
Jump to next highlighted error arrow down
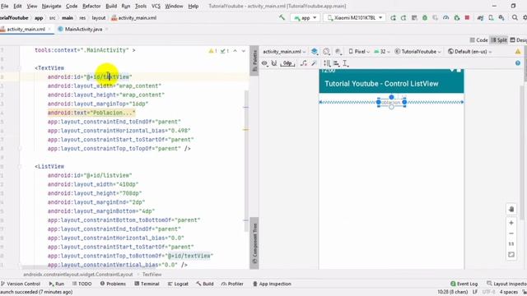(x=244, y=51)
